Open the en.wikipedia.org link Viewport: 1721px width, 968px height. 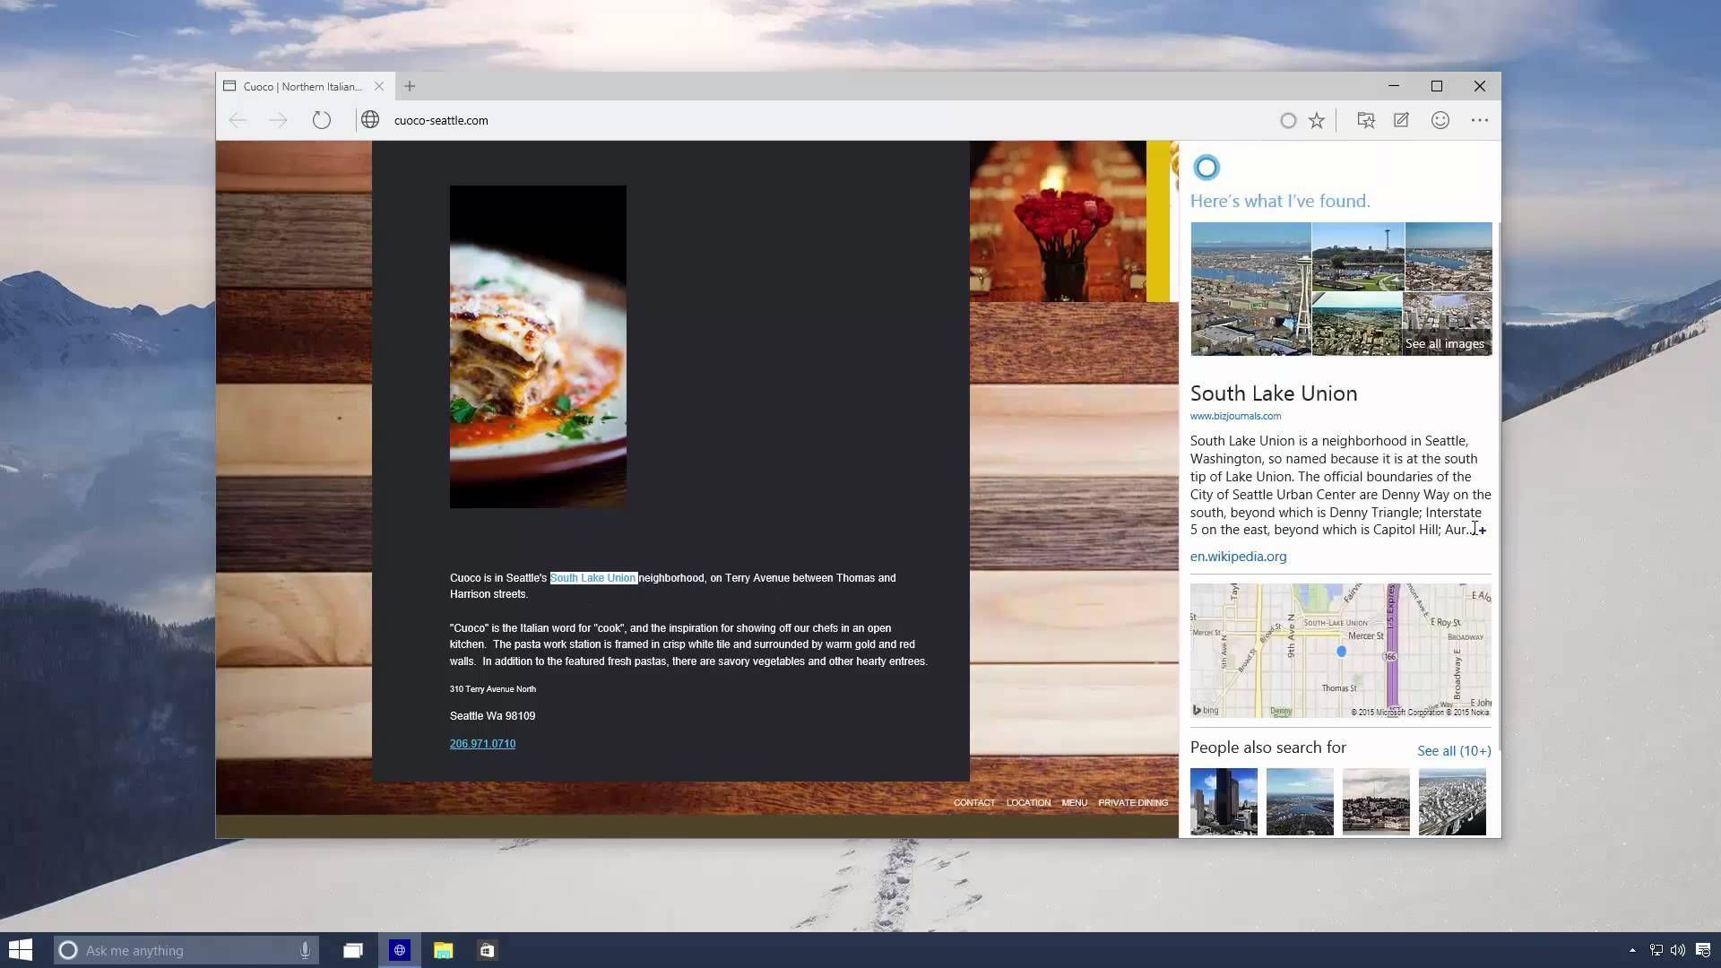click(x=1238, y=557)
